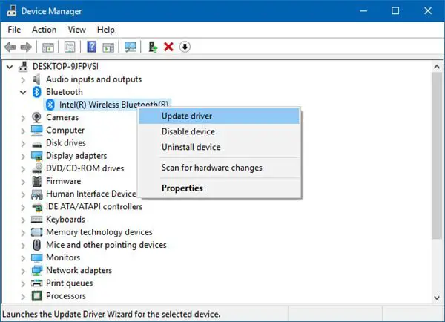This screenshot has width=445, height=322.
Task: Click the update driver toolbar icon with green arrow
Action: pyautogui.click(x=154, y=47)
